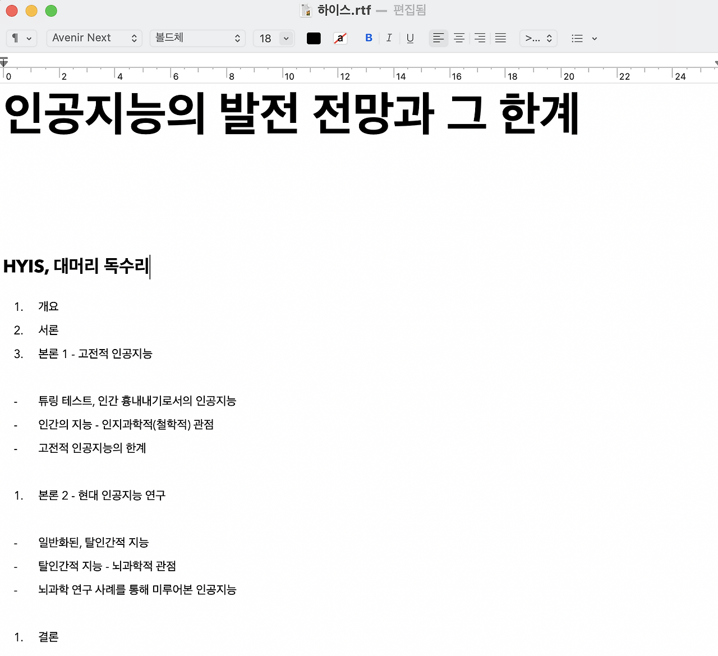Viewport: 718px width, 656px height.
Task: Expand the list style chevron
Action: coord(595,39)
